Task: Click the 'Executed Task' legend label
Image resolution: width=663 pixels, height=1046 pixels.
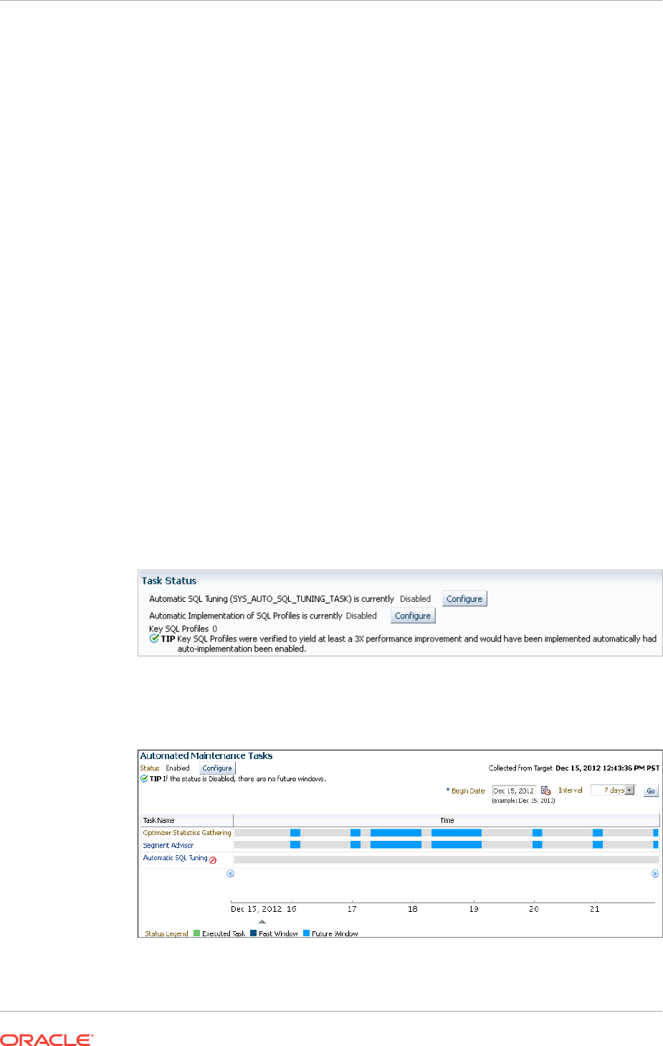Action: point(224,933)
